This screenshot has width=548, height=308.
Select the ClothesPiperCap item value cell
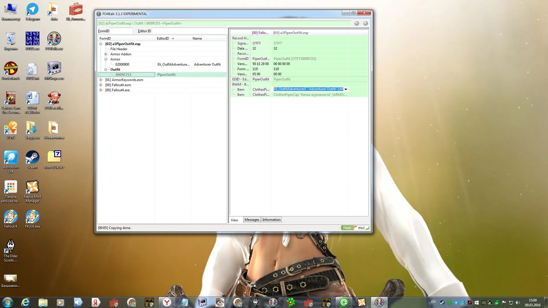(x=310, y=95)
